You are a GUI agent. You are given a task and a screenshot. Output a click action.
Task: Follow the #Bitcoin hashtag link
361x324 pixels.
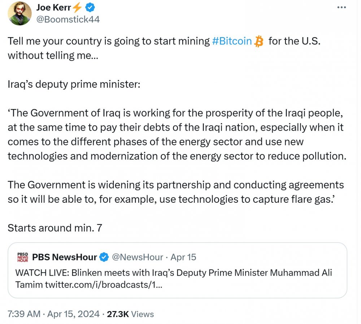pyautogui.click(x=232, y=41)
